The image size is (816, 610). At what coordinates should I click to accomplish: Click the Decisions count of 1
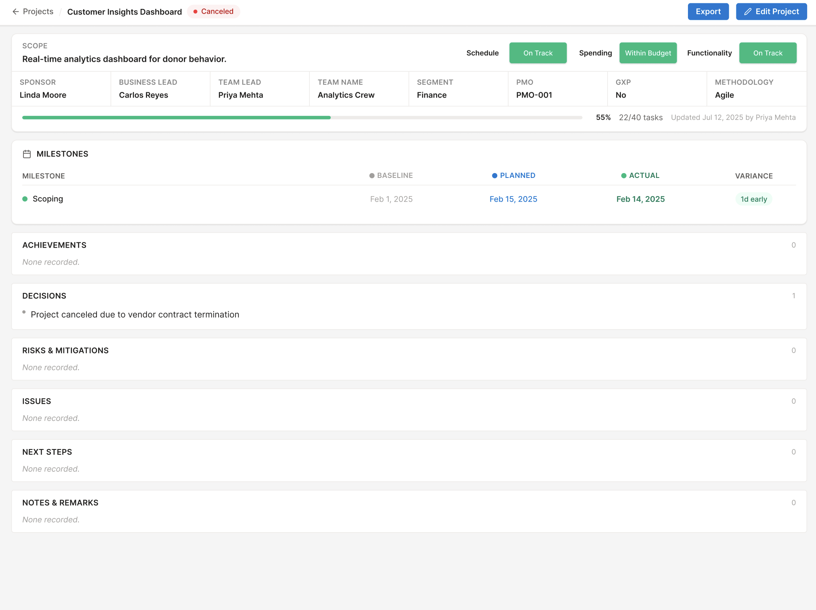(x=793, y=296)
